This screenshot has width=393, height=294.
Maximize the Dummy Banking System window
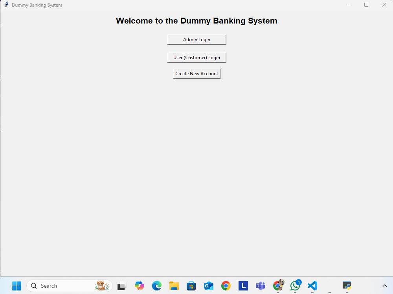[x=366, y=5]
